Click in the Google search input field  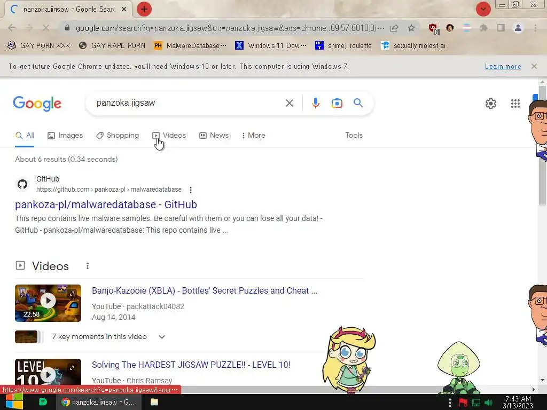tap(189, 103)
